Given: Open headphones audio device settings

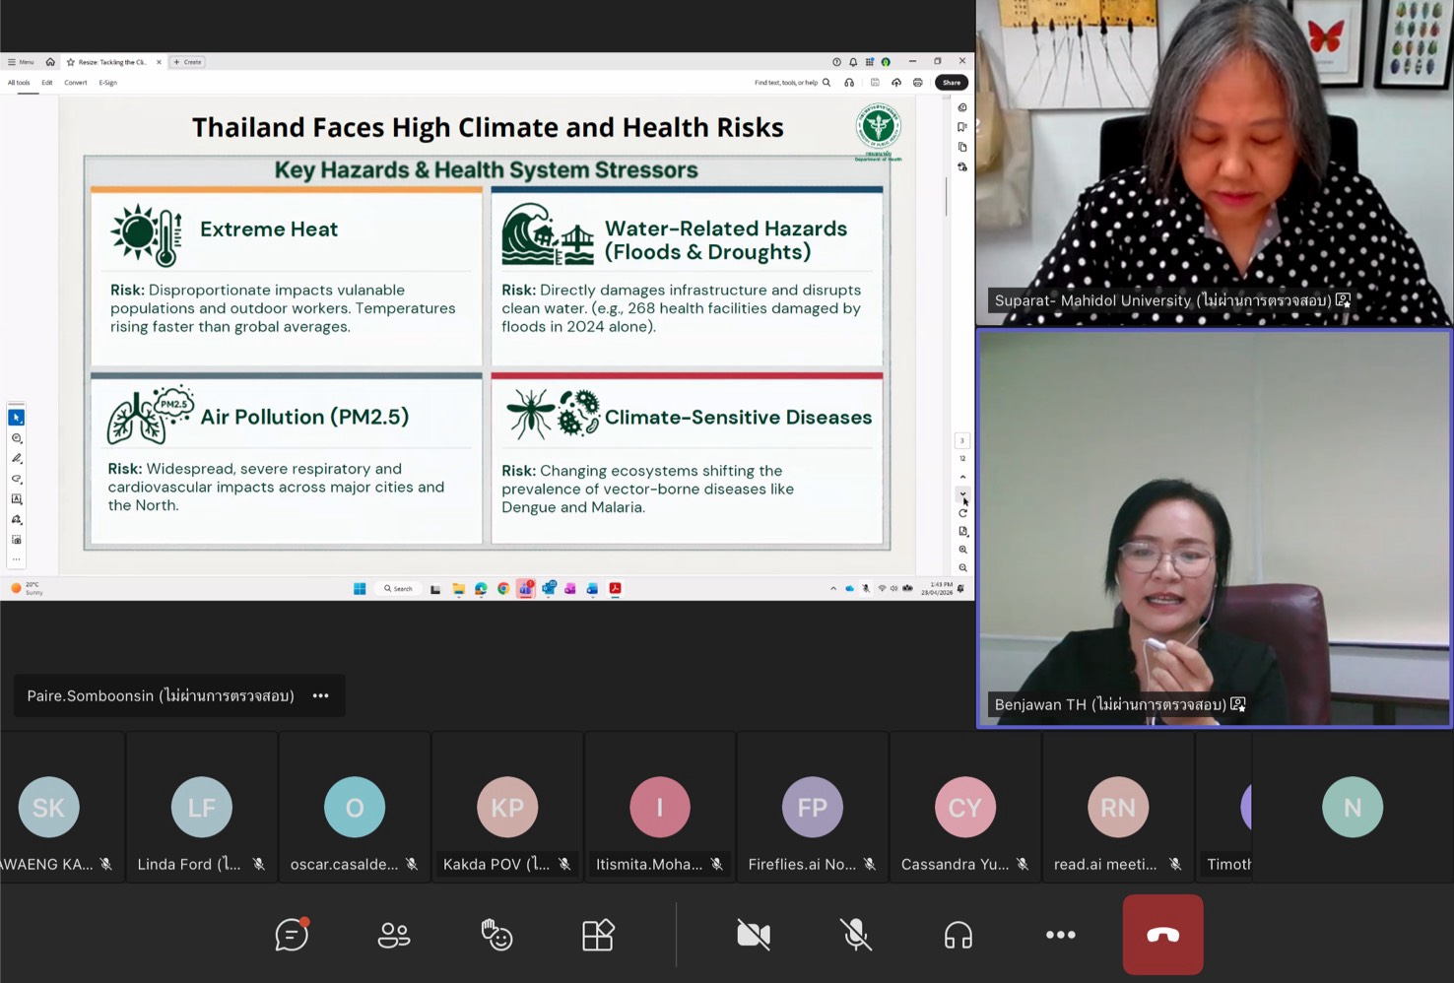Looking at the screenshot, I should 958,935.
